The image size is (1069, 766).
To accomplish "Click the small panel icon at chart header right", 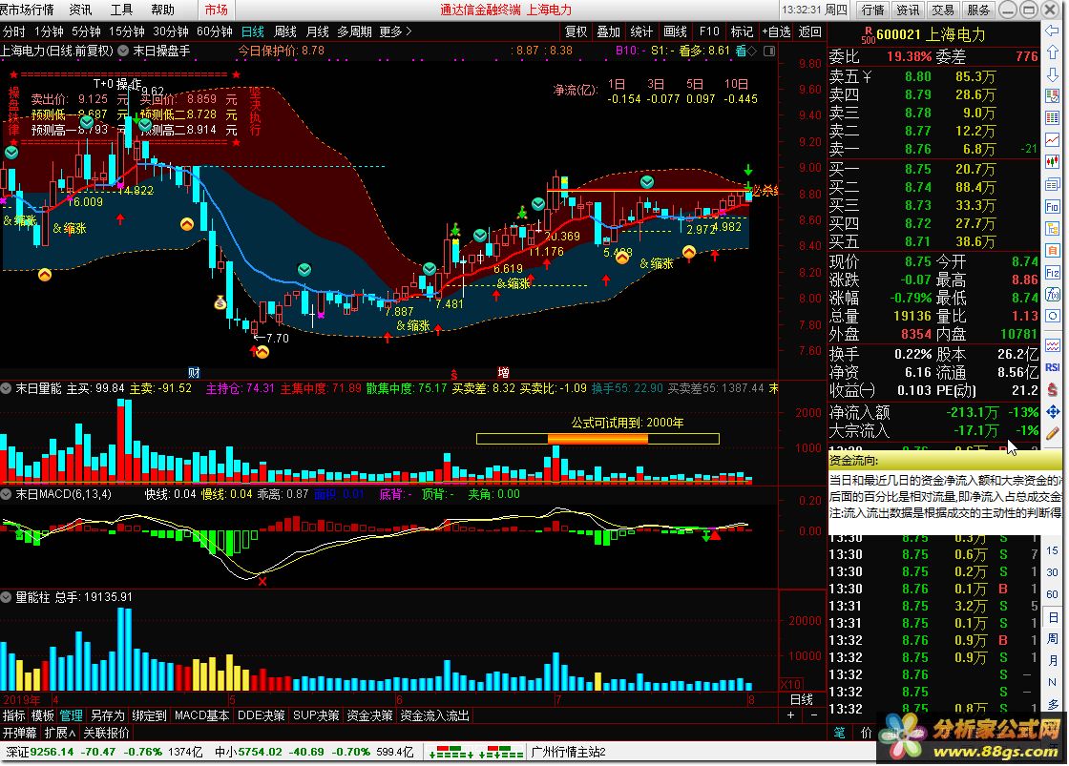I will click(769, 51).
